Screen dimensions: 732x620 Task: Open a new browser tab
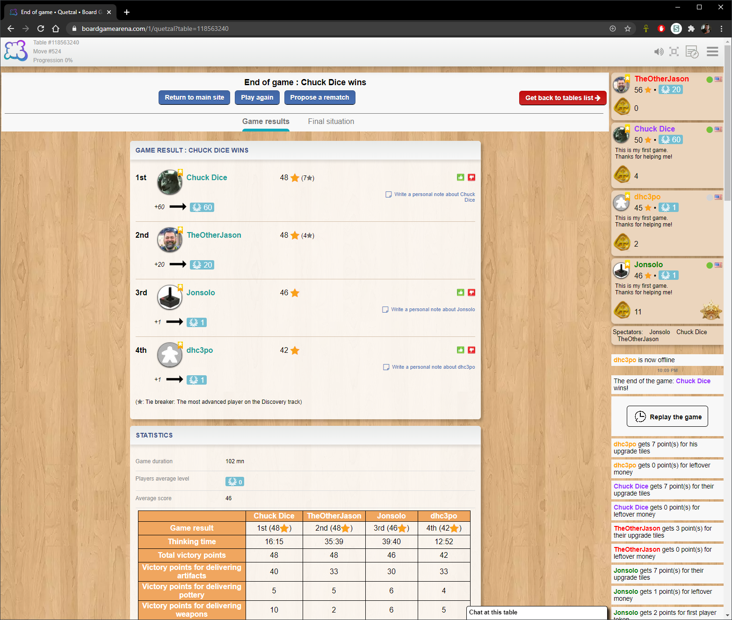[127, 12]
